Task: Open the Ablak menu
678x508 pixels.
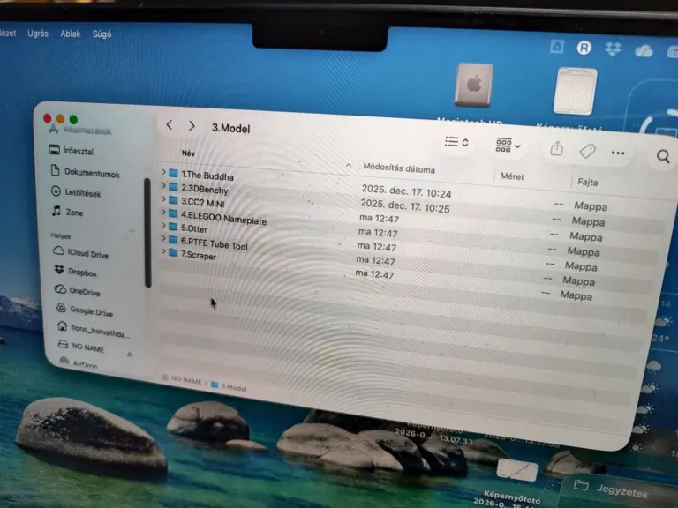Action: coord(71,34)
